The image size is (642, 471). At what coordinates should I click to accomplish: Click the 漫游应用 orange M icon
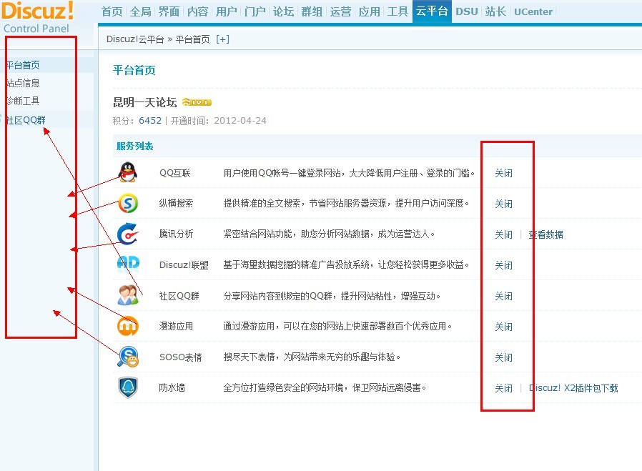(x=128, y=326)
